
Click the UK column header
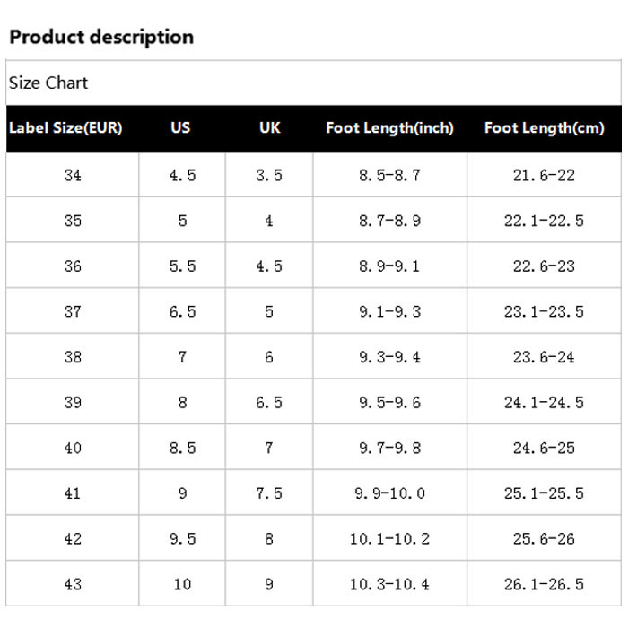click(269, 127)
